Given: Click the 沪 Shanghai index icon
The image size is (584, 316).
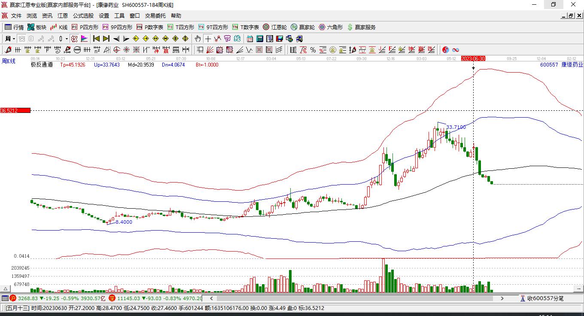Looking at the screenshot, I should [13, 298].
